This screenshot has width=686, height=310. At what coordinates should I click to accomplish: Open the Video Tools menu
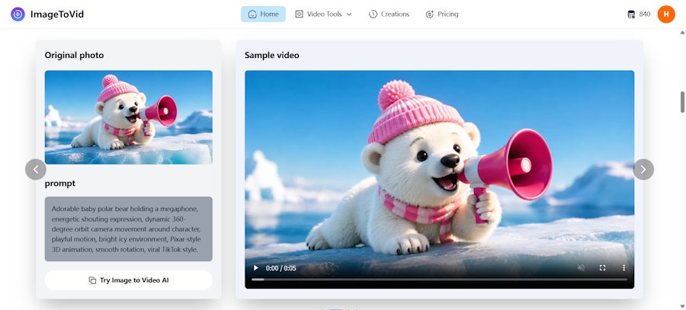(x=323, y=14)
